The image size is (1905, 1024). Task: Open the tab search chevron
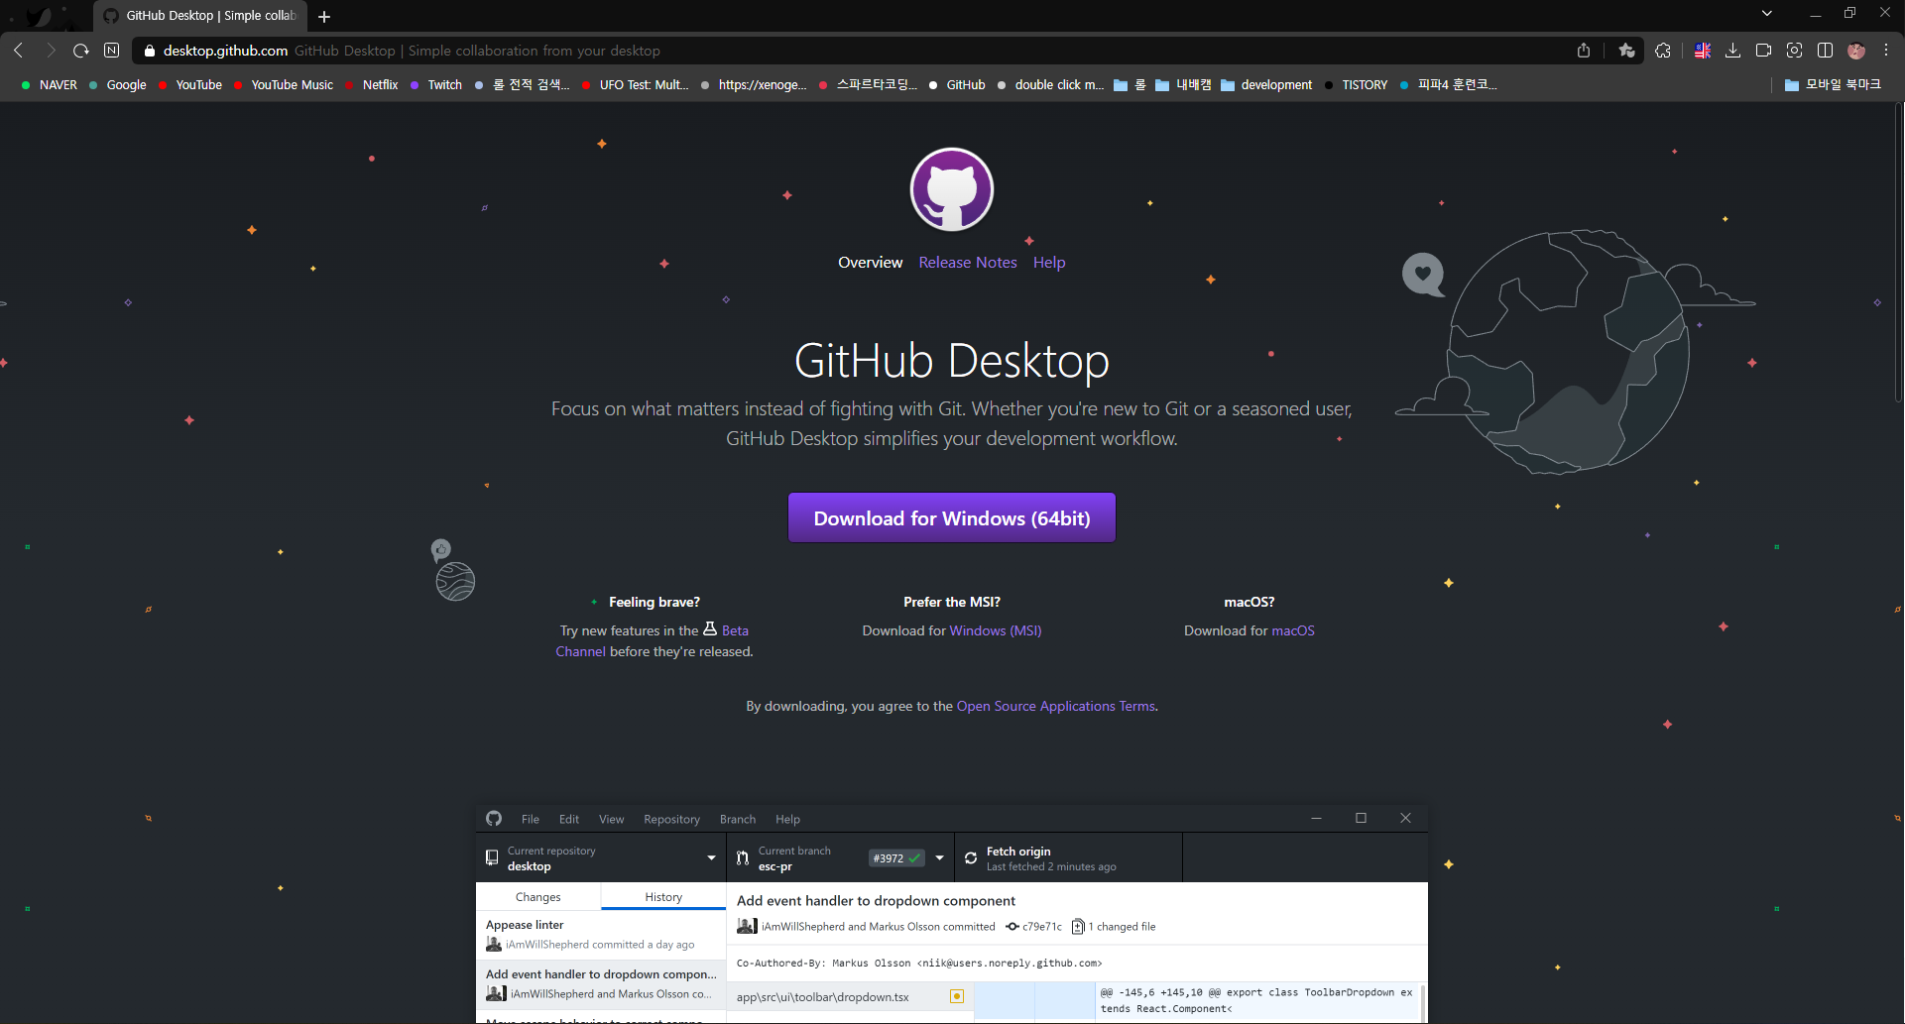tap(1767, 14)
